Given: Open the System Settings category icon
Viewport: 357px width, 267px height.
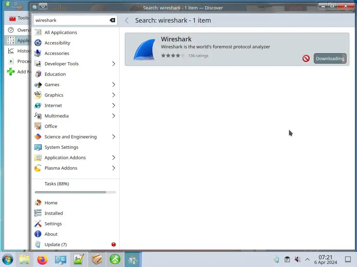Looking at the screenshot, I should click(38, 147).
